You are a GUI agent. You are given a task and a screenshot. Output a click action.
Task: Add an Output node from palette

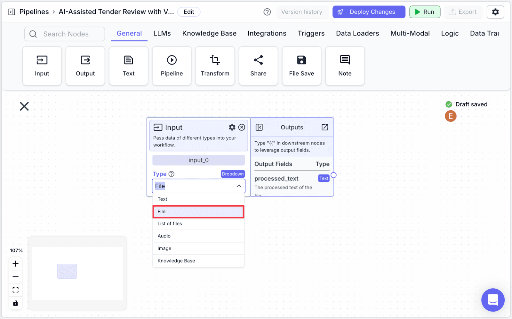85,66
